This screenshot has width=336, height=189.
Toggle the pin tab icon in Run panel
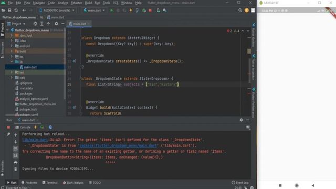point(8,134)
